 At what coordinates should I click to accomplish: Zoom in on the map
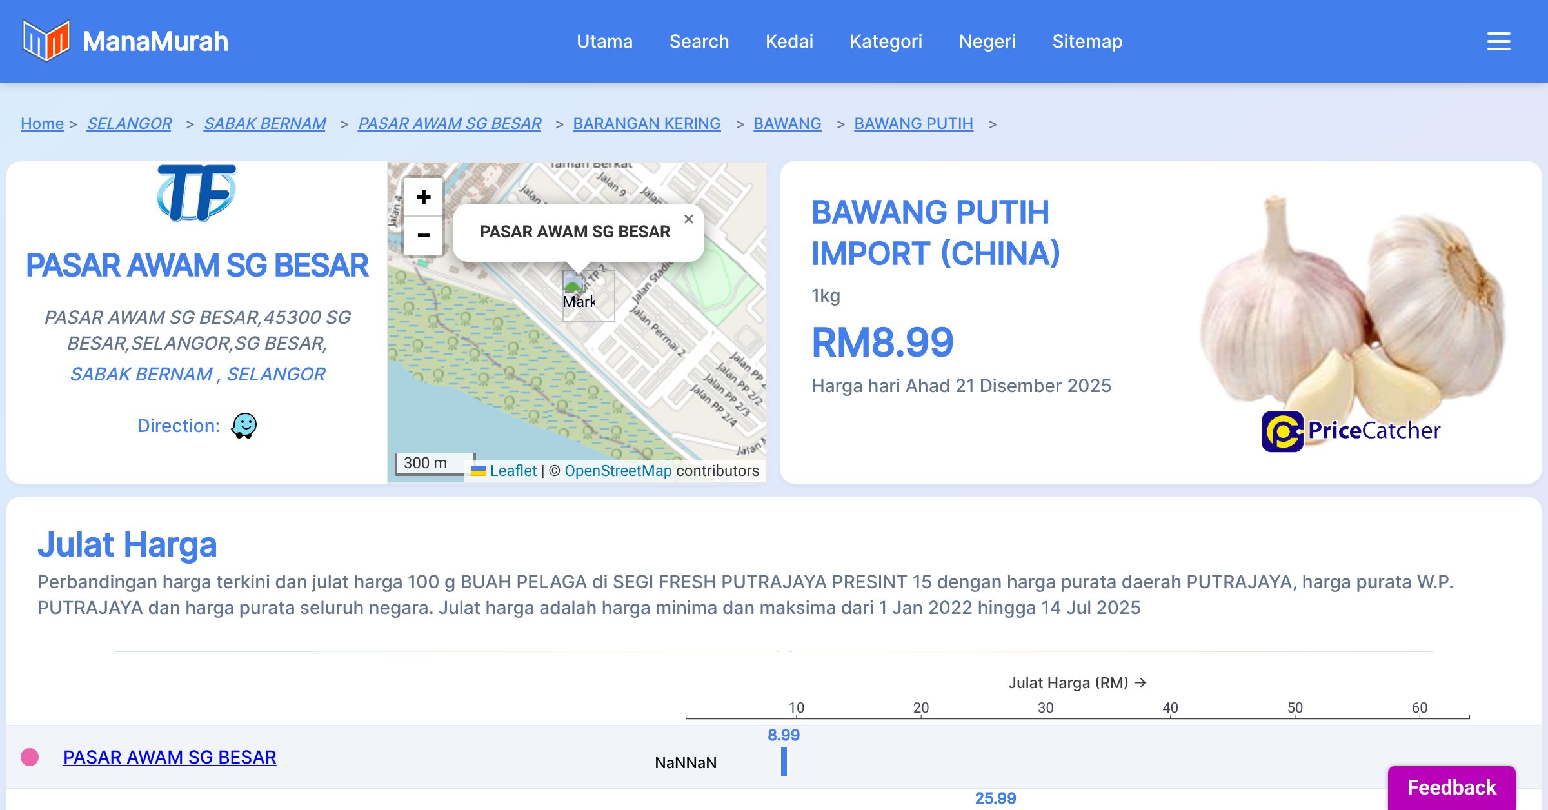coord(423,197)
